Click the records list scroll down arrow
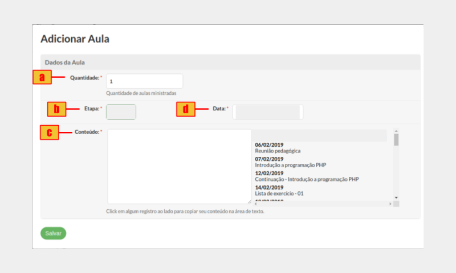456x273 pixels. pyautogui.click(x=396, y=197)
